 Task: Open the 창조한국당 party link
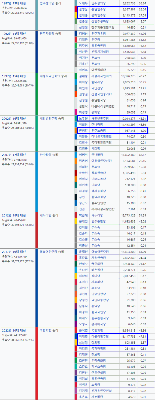(99, 173)
